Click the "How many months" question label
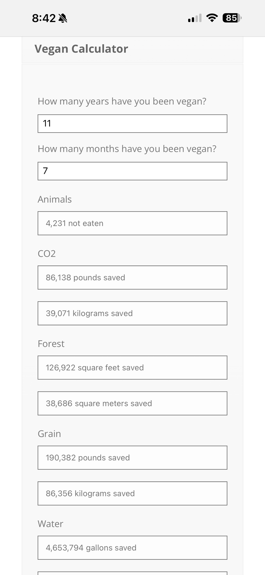The image size is (265, 575). coord(127,149)
